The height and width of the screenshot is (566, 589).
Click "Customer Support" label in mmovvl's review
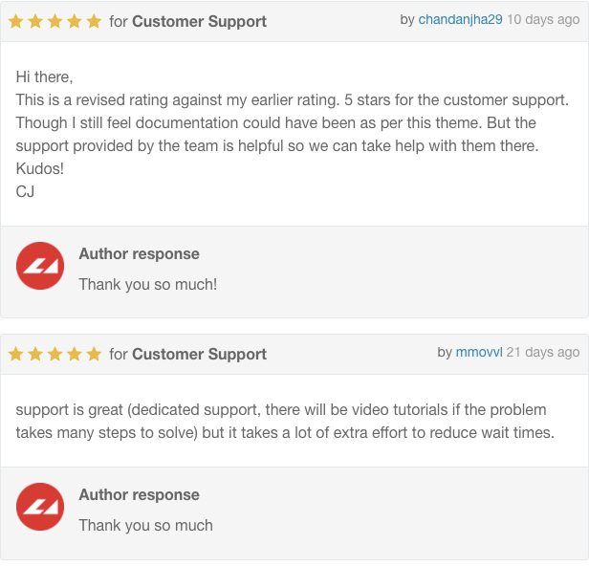pyautogui.click(x=199, y=354)
